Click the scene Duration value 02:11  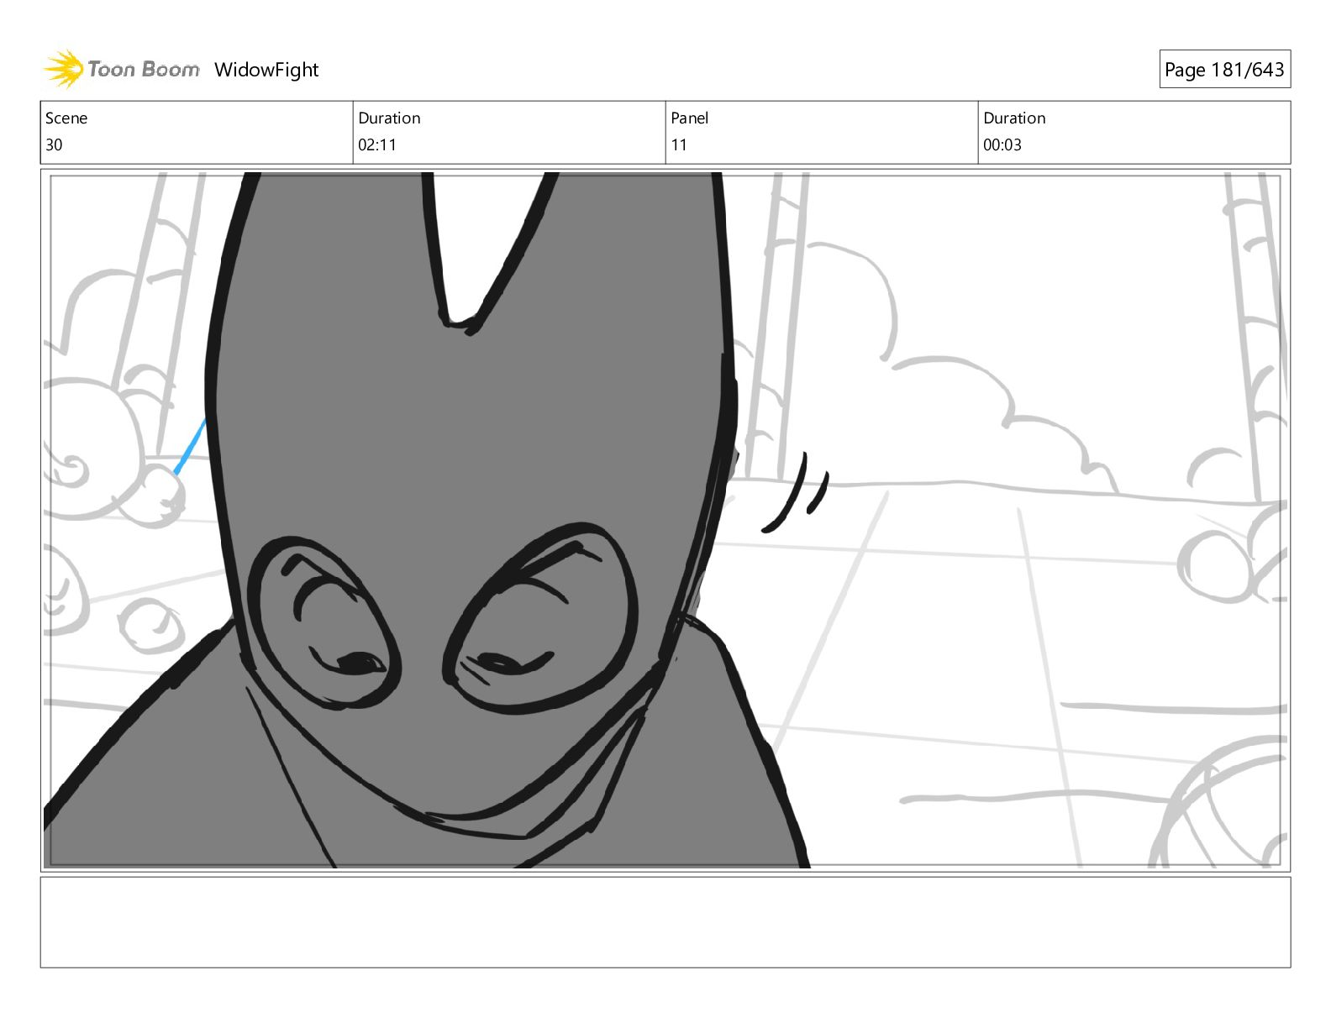[x=377, y=144]
